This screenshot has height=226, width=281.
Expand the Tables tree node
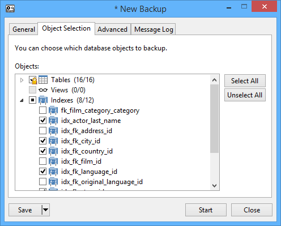pos(22,80)
